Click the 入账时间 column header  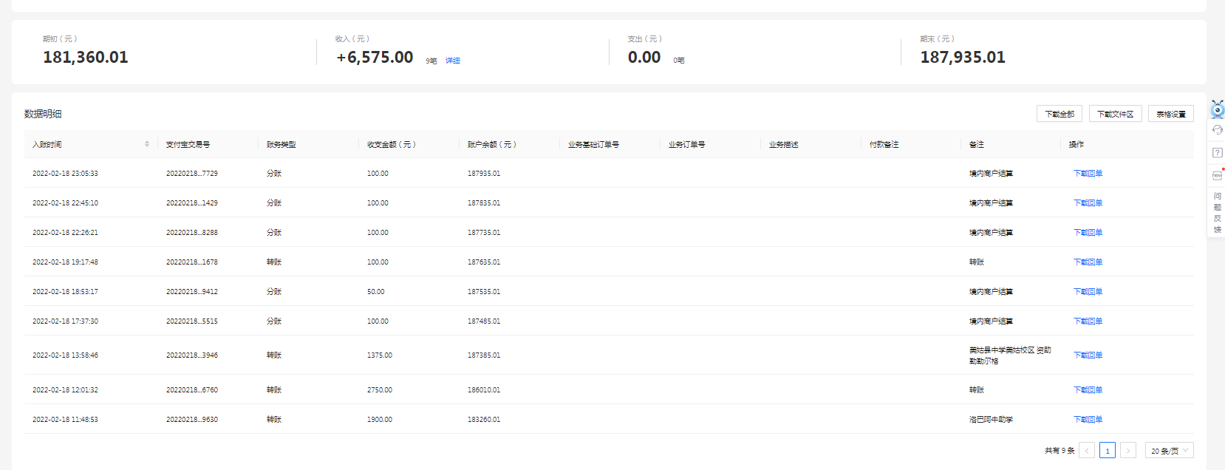pos(47,144)
